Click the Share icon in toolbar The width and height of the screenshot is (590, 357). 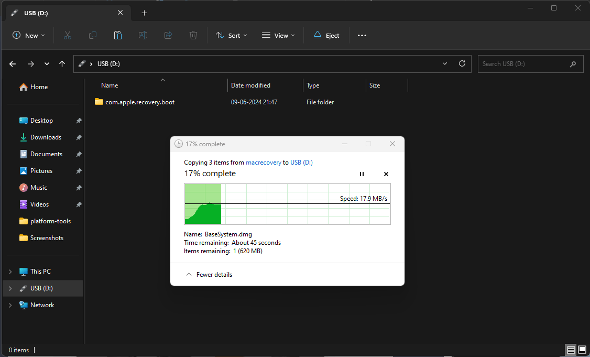[x=168, y=36]
